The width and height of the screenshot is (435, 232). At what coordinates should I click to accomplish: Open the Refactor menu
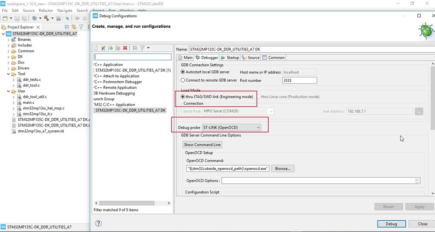[x=46, y=10]
